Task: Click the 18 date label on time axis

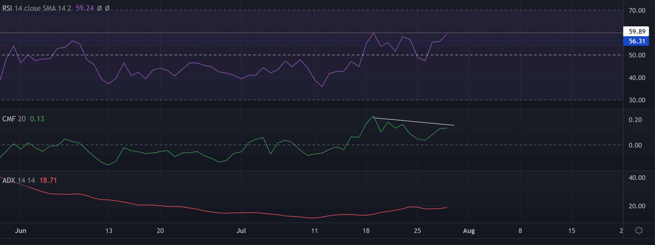Action: tap(366, 231)
